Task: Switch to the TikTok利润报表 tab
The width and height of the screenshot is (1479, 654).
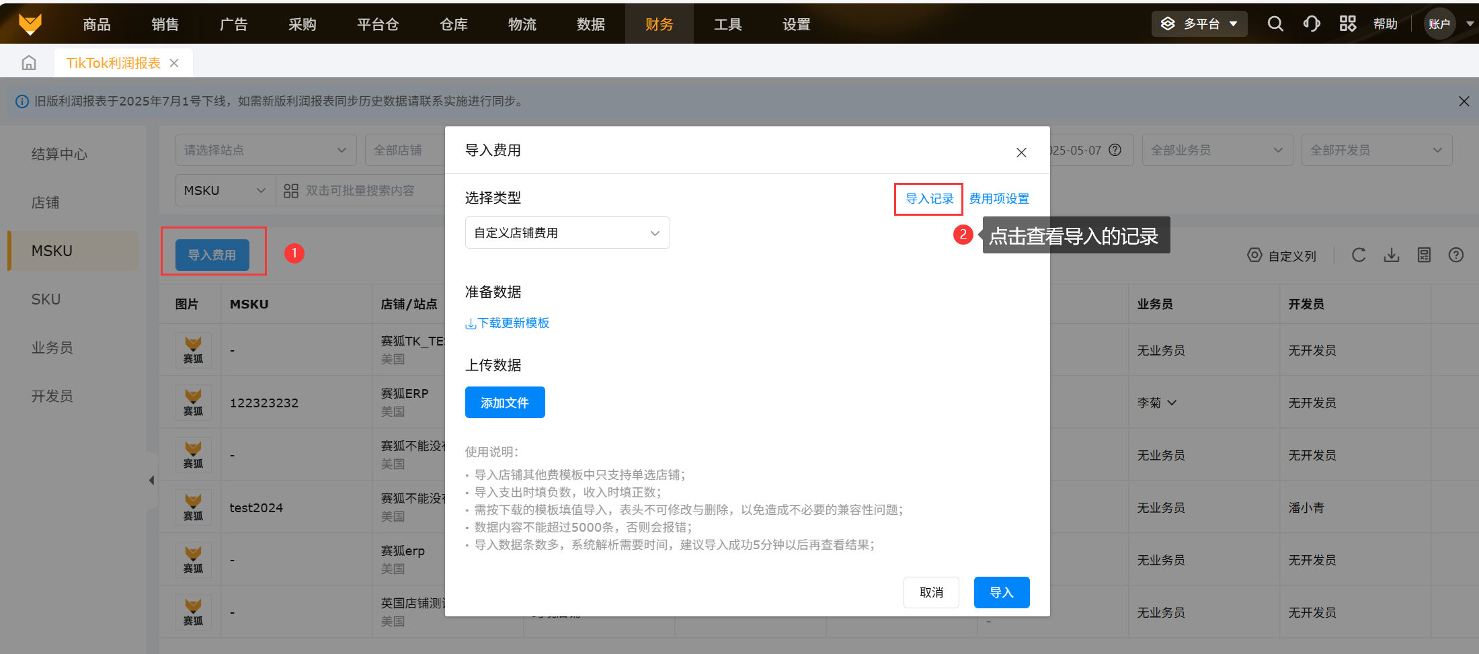Action: [x=114, y=63]
